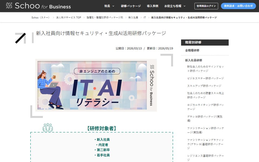Click the 公開日：2026/03/13 text
Viewport: 259px width, 162px height.
pos(129,48)
